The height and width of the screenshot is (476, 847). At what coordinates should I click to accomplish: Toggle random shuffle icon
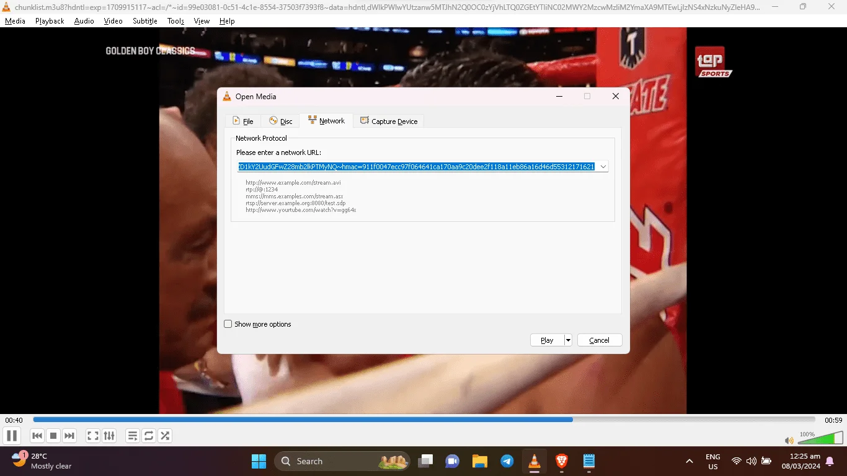165,436
